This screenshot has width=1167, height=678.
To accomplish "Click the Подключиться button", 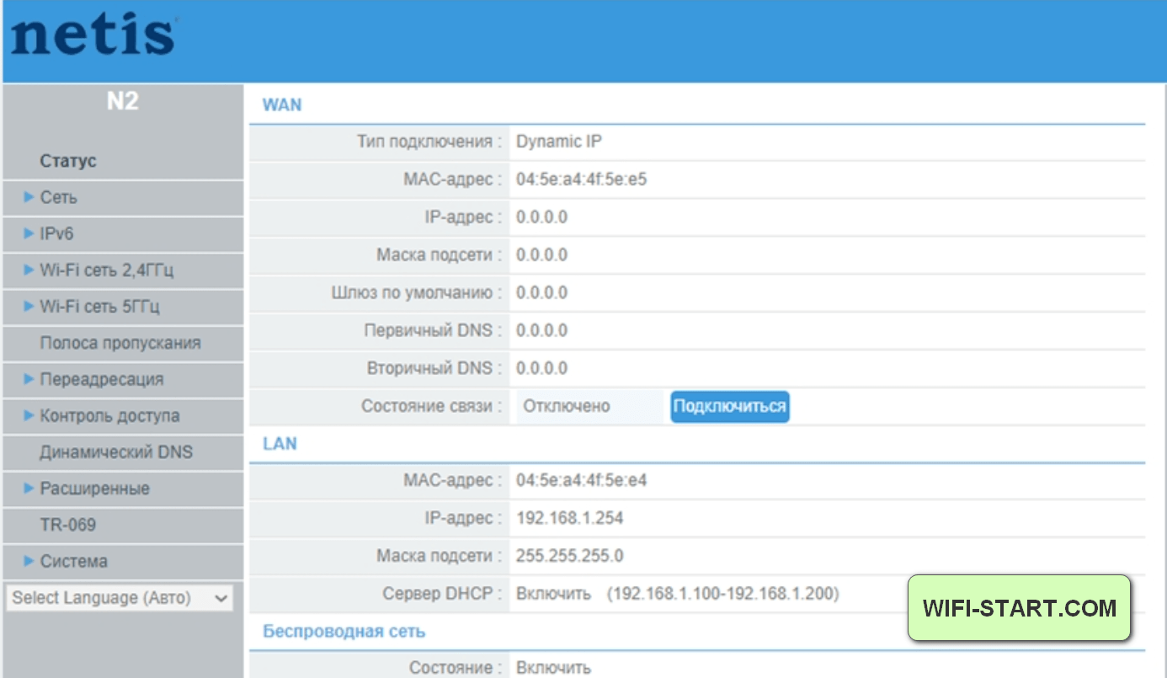I will pyautogui.click(x=730, y=407).
